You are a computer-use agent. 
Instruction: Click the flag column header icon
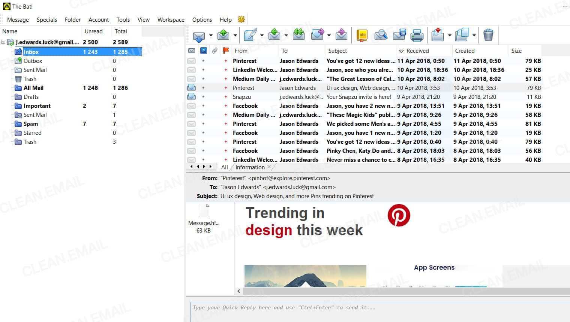tap(225, 51)
